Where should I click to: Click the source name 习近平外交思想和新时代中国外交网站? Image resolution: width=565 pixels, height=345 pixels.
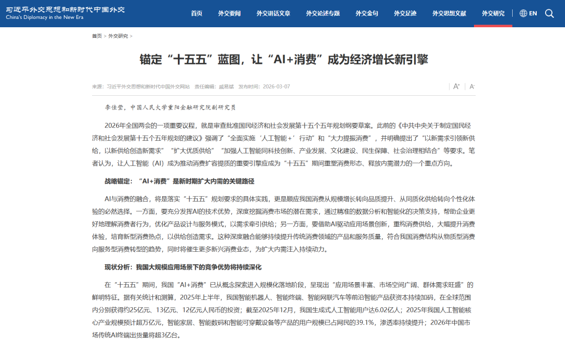148,87
